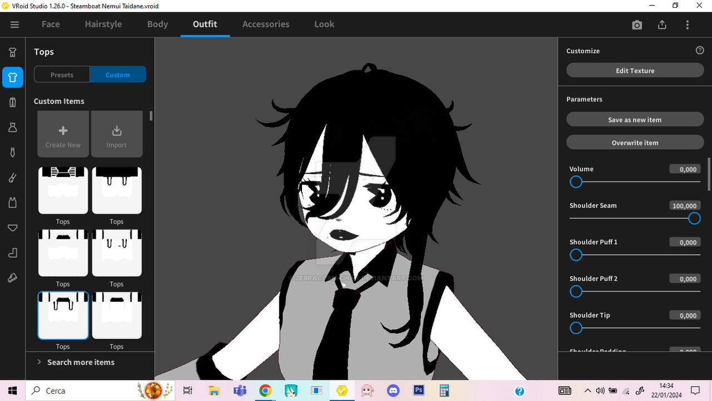Click the Edit Texture button
This screenshot has width=712, height=401.
coord(635,71)
